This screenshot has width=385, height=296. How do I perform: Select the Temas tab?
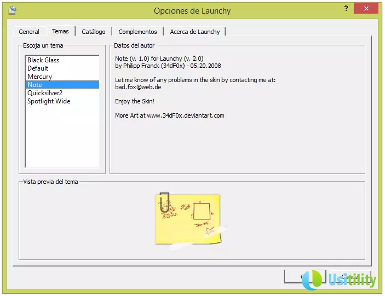point(60,31)
